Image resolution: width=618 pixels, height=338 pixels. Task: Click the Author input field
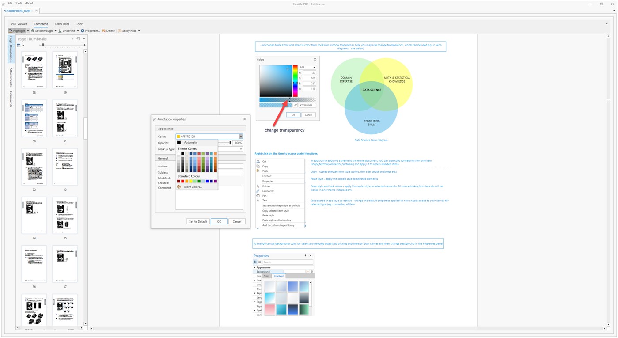[x=209, y=166]
